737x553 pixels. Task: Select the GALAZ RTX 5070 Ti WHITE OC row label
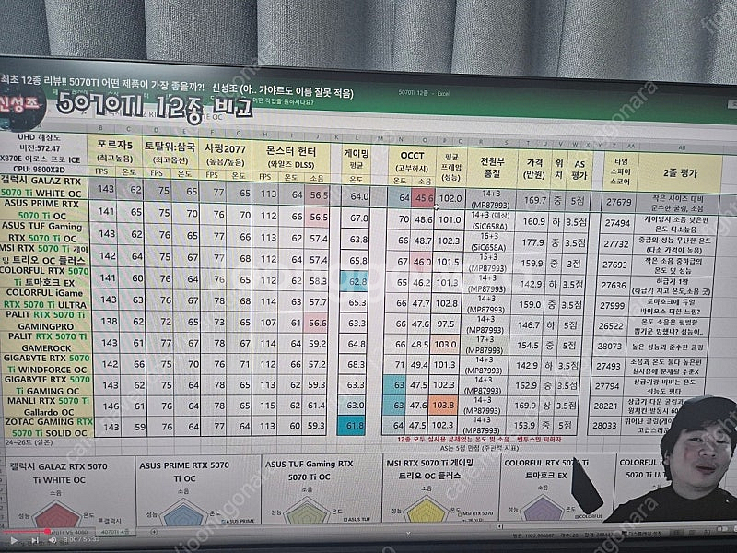tap(43, 187)
